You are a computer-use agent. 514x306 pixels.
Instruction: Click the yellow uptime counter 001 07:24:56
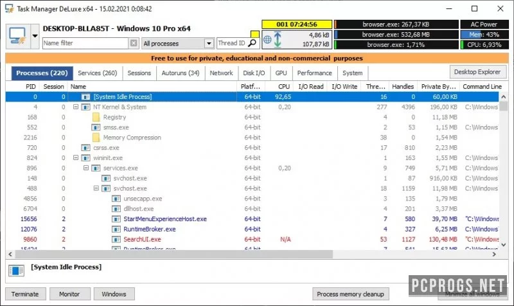(x=297, y=24)
